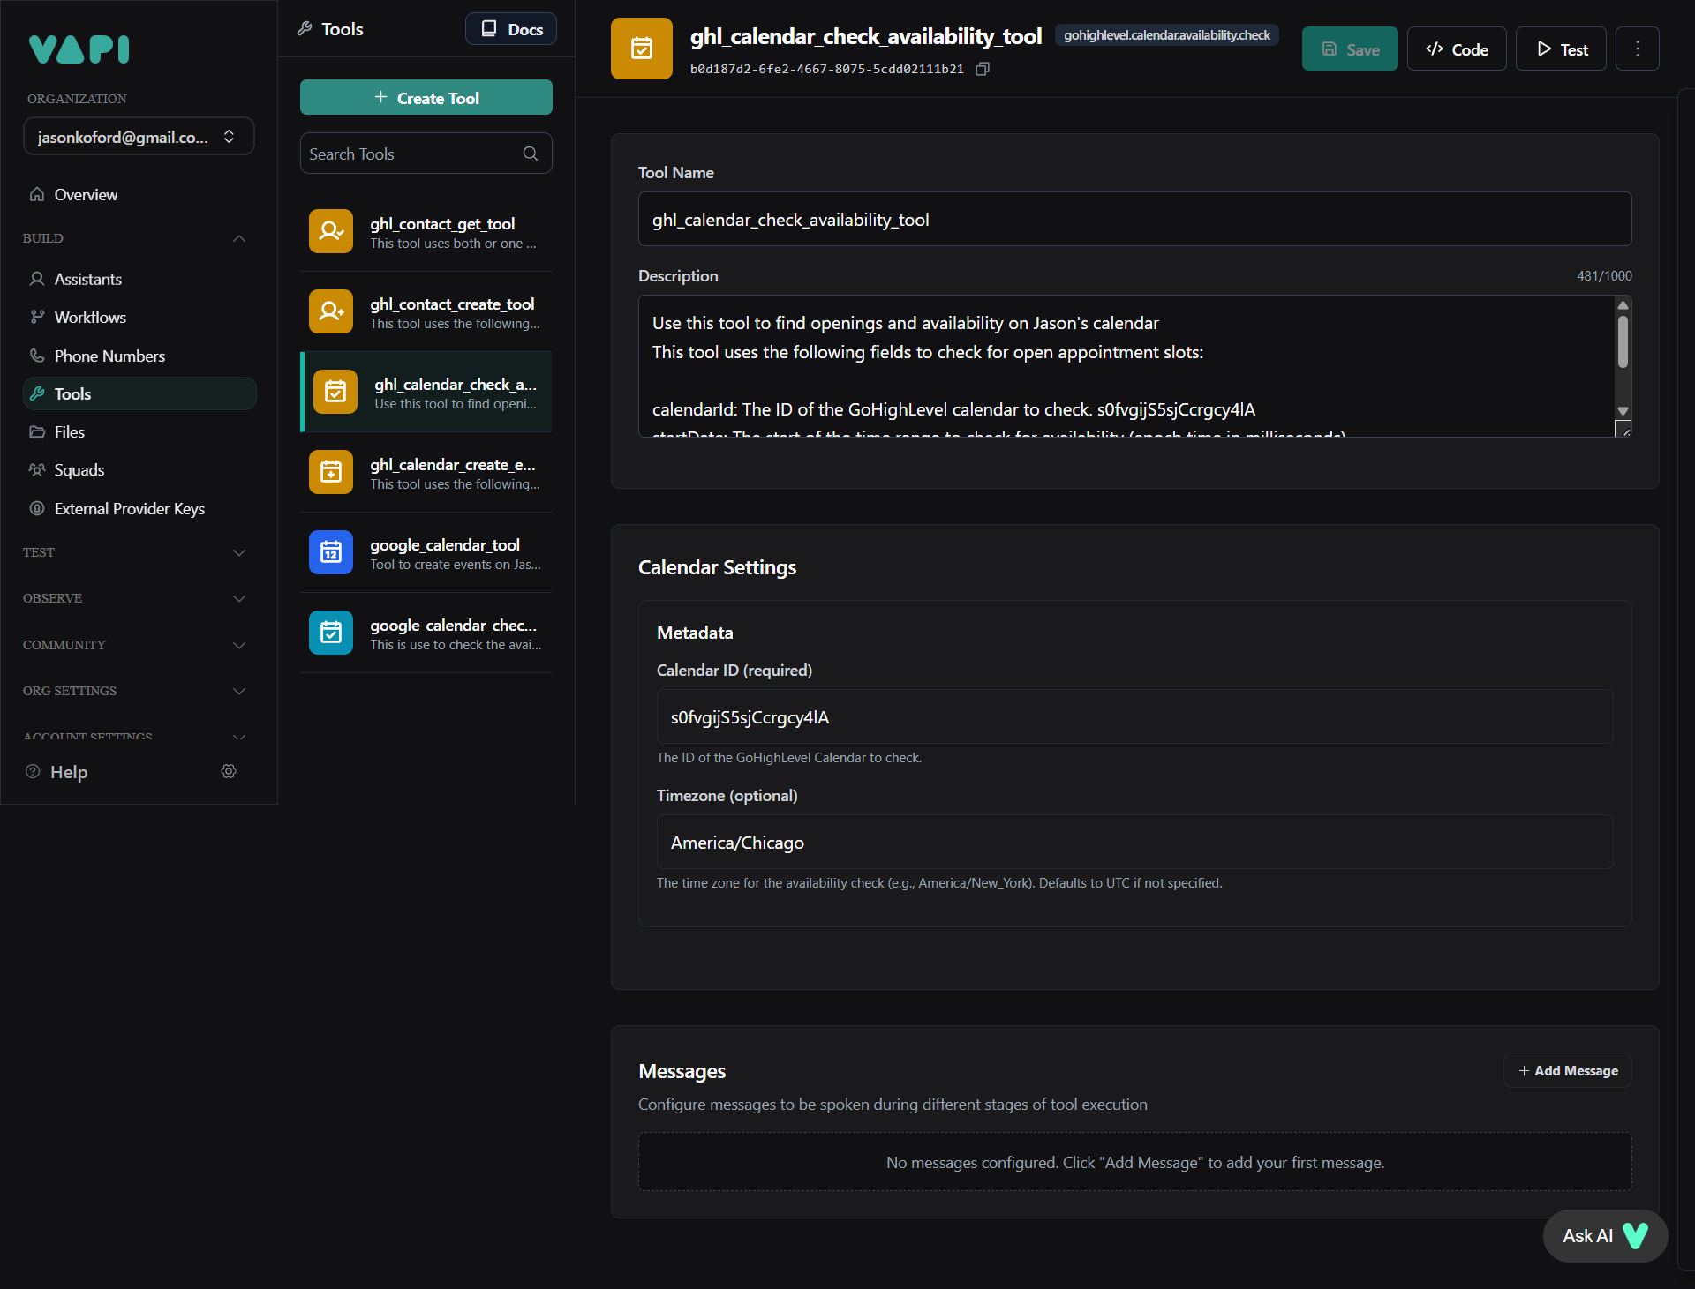
Task: Click the settings gear next to Help
Action: pyautogui.click(x=228, y=771)
